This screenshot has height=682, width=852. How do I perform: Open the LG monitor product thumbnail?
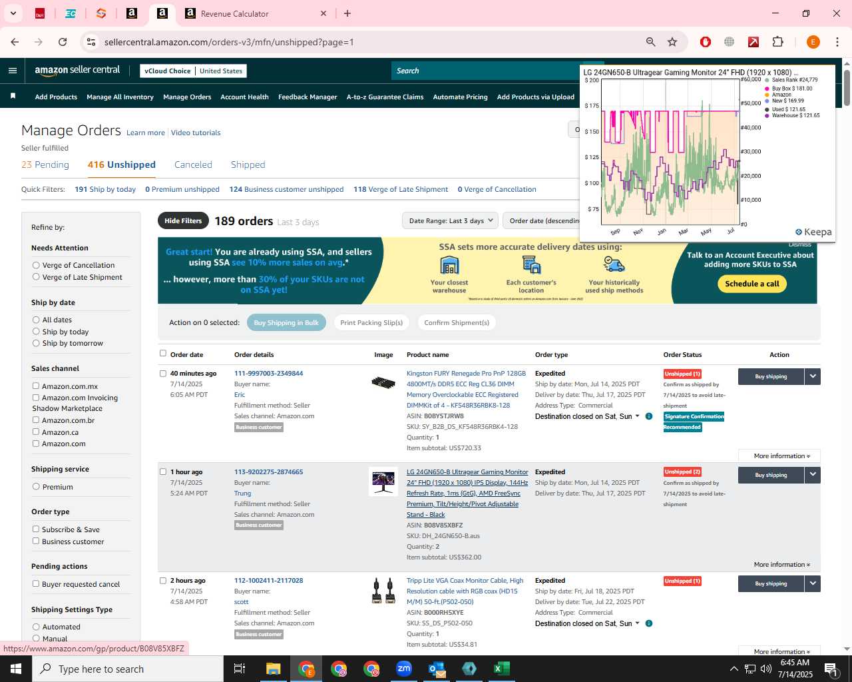[383, 482]
